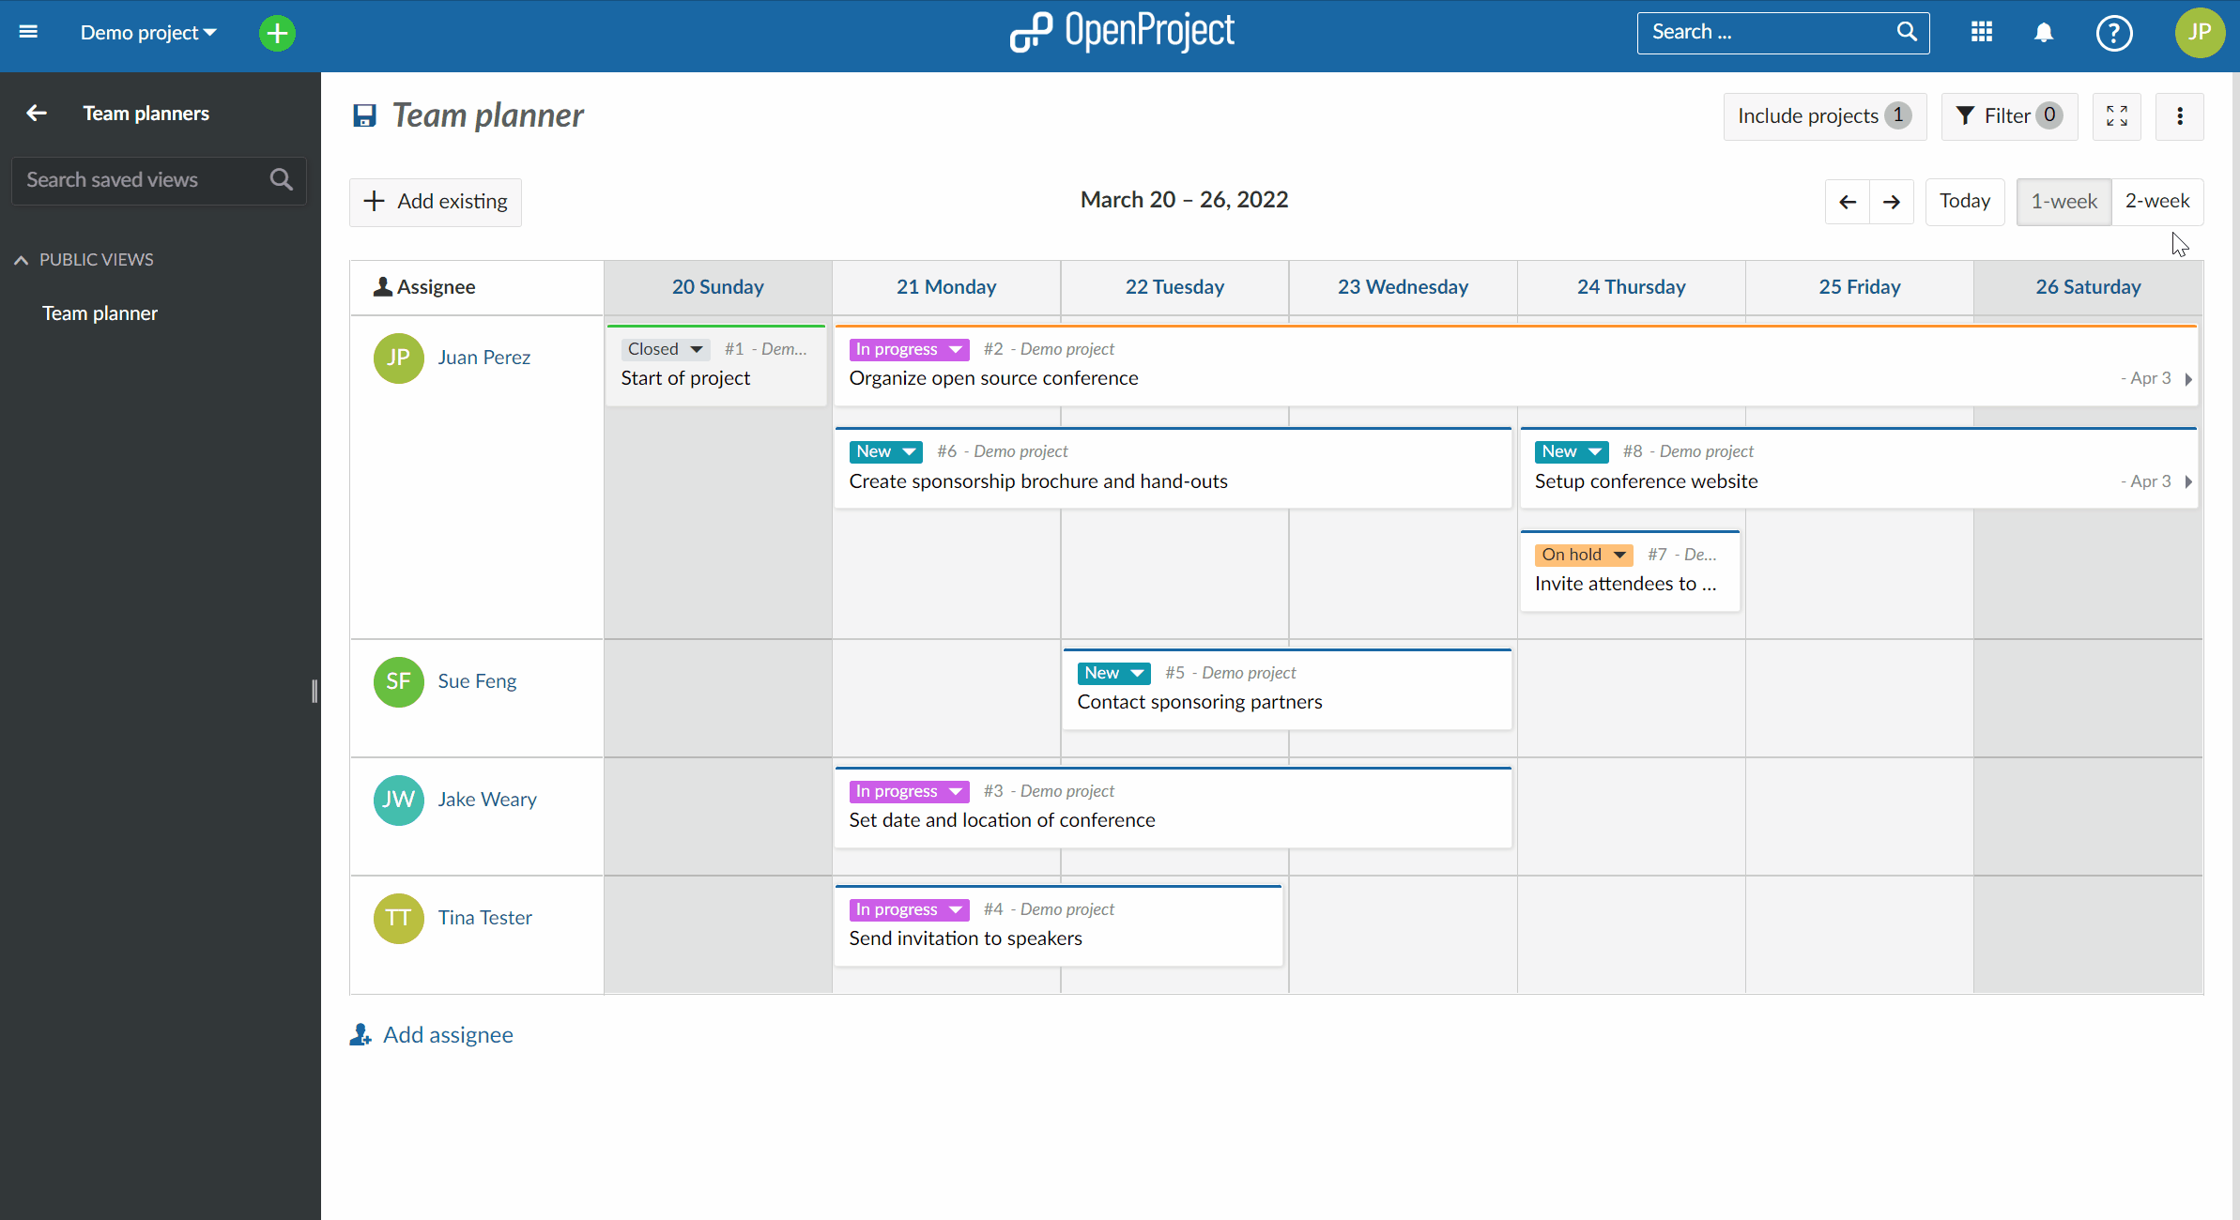
Task: Toggle the In progress status on task #2
Action: 956,348
